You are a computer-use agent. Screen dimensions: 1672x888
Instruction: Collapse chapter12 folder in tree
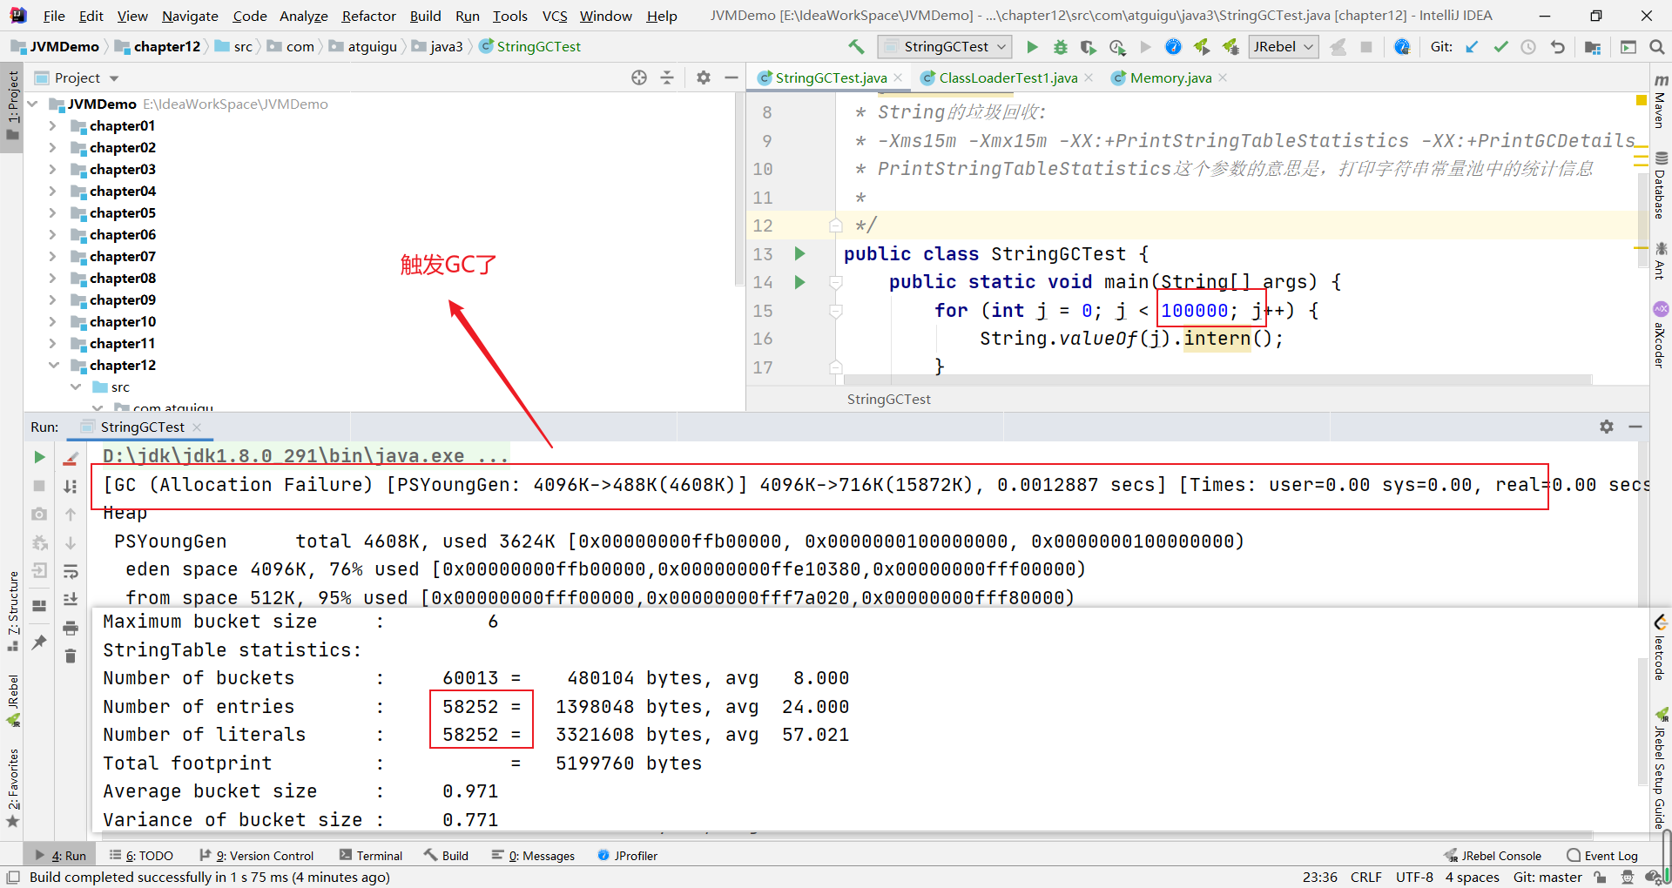pos(53,365)
